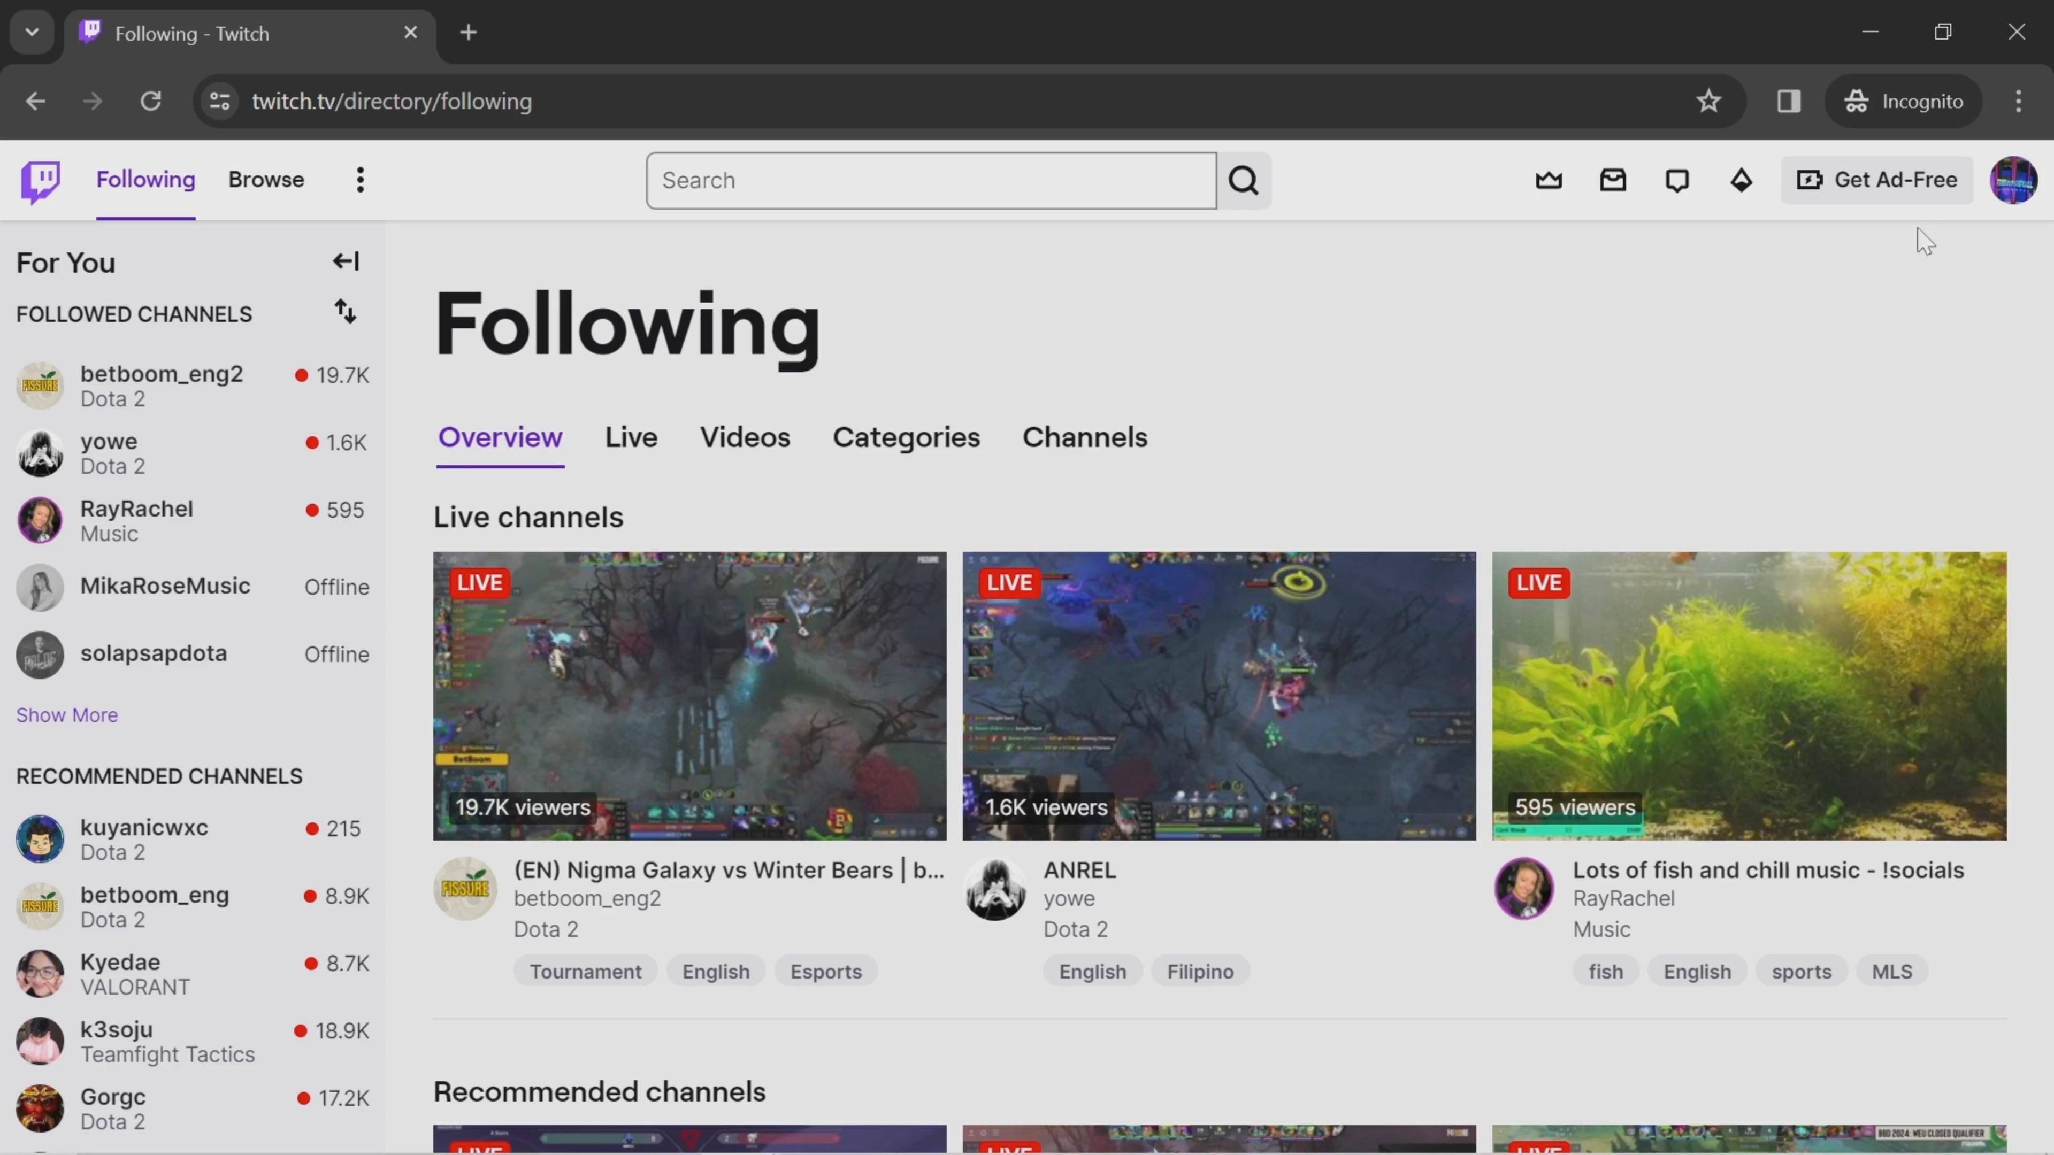Click the search magnifier button
Image resolution: width=2054 pixels, height=1155 pixels.
(x=1244, y=181)
